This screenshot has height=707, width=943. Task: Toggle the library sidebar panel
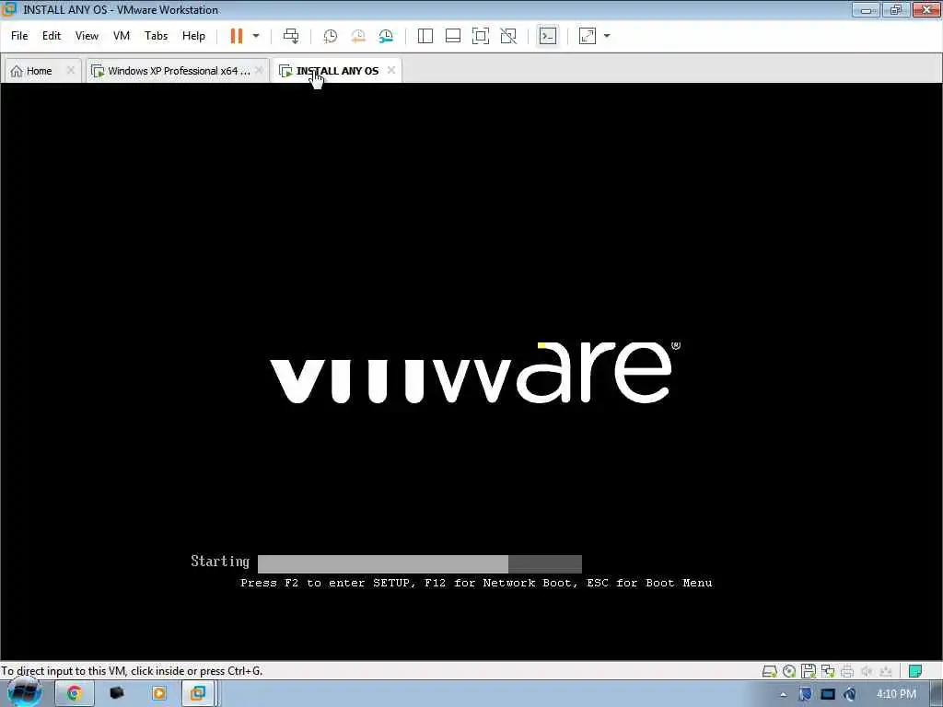(x=425, y=36)
